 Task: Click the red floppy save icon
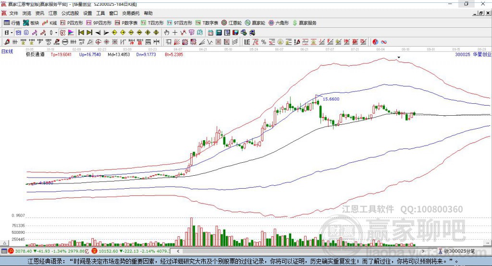pyautogui.click(x=235, y=33)
